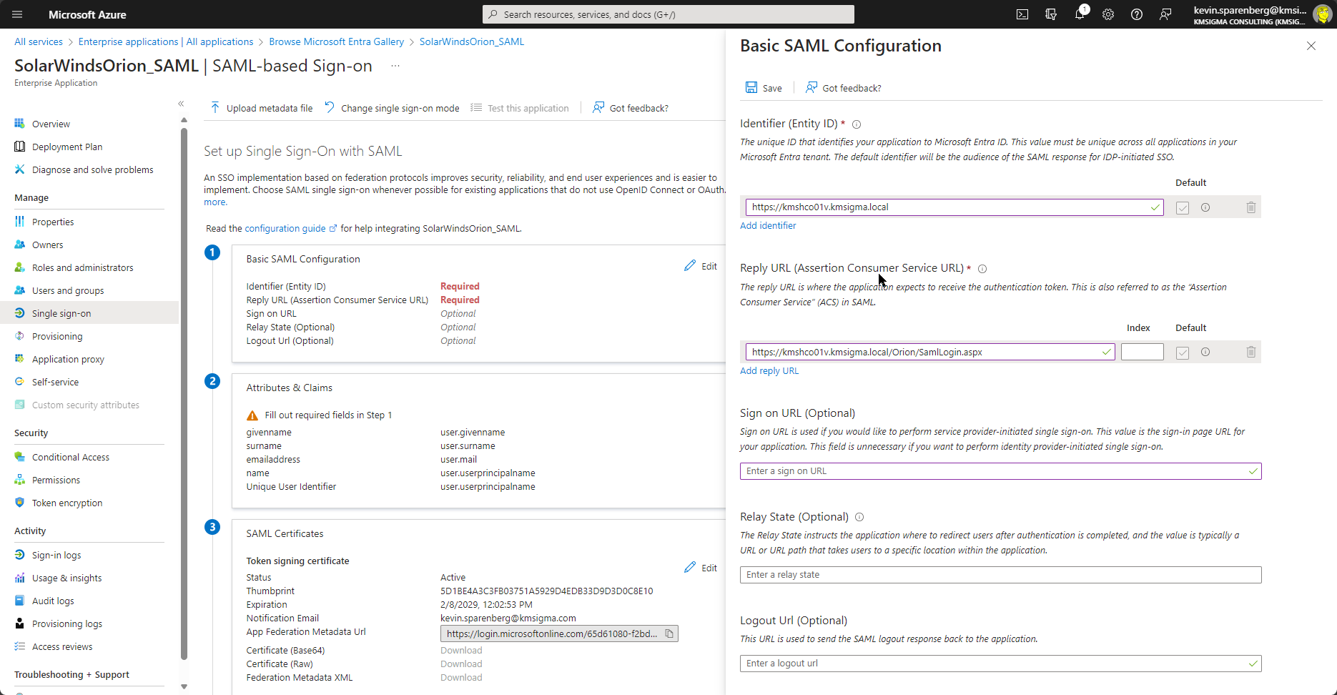Delete the identifier entry with trash icon
Viewport: 1337px width, 695px height.
[x=1250, y=207]
